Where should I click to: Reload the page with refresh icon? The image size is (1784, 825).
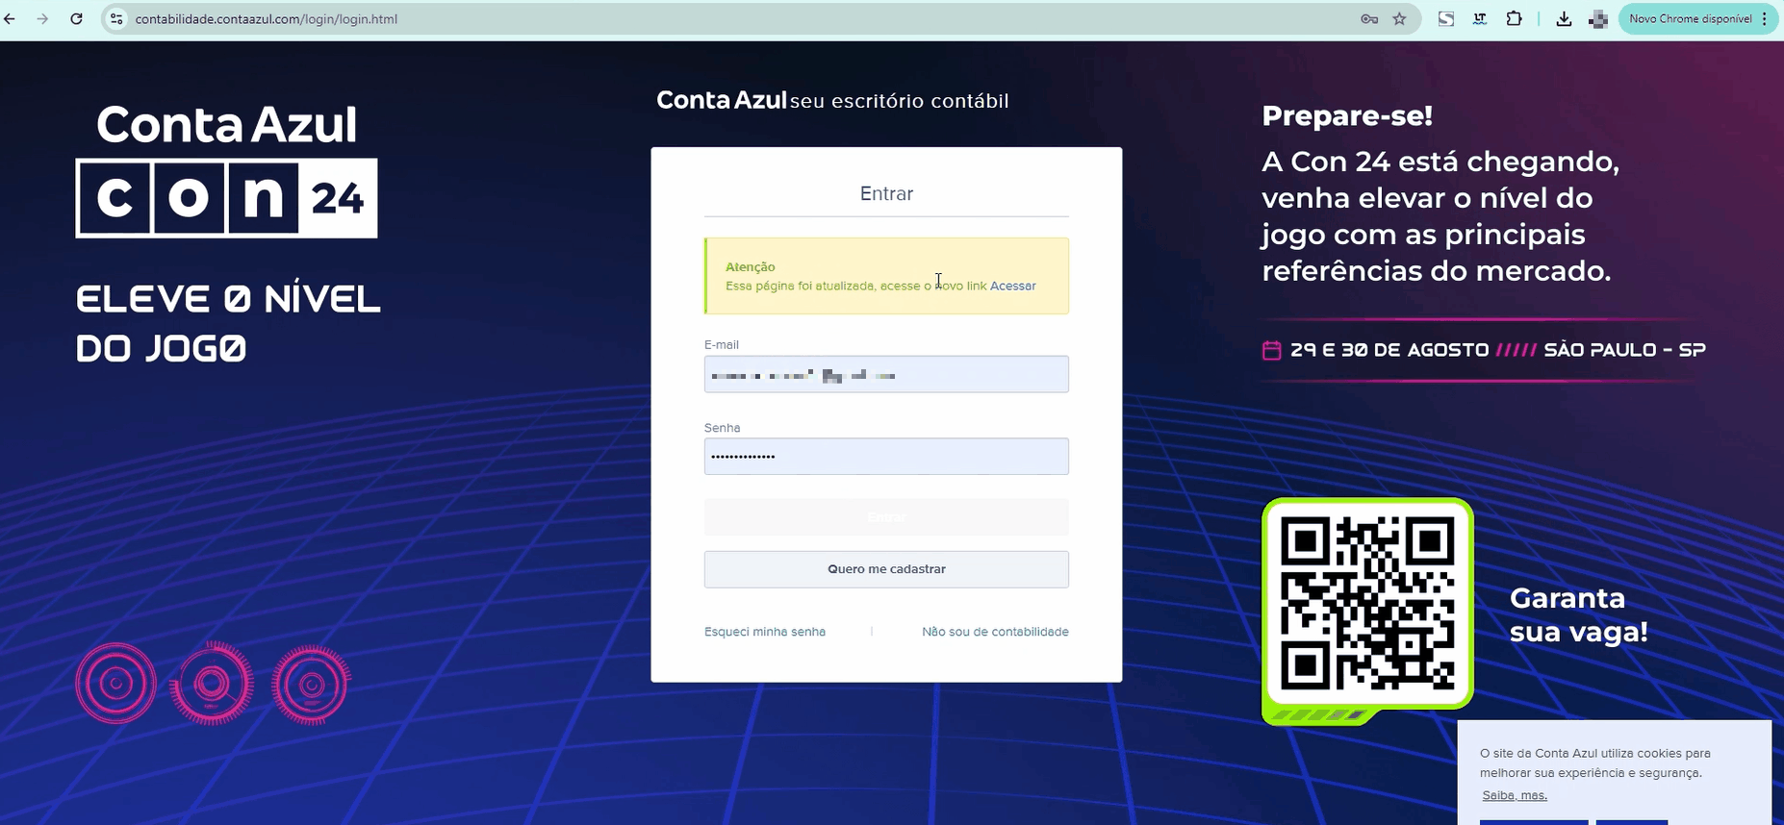click(x=76, y=19)
